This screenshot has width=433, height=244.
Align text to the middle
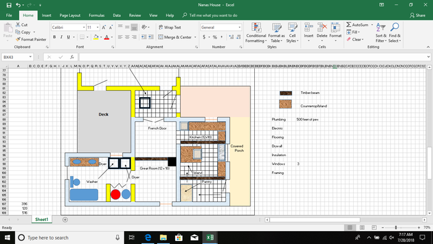coord(127,27)
